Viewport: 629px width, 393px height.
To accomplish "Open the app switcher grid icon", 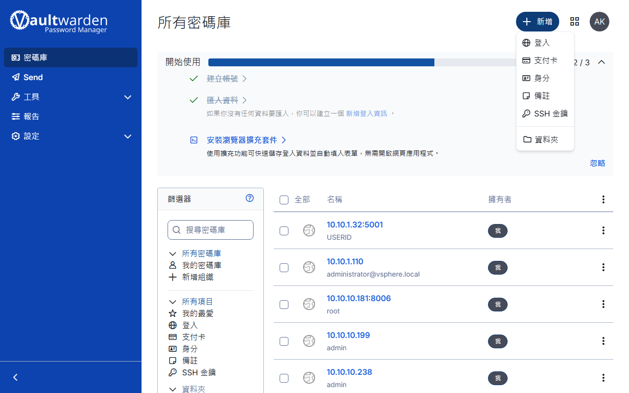I will [574, 22].
